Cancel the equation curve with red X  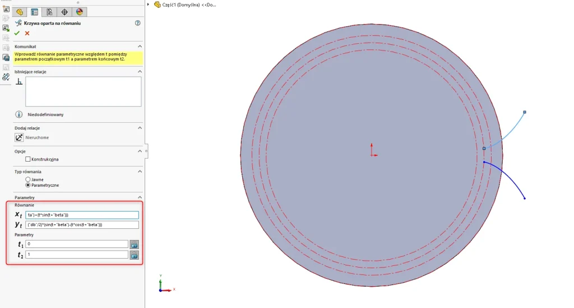[x=27, y=33]
